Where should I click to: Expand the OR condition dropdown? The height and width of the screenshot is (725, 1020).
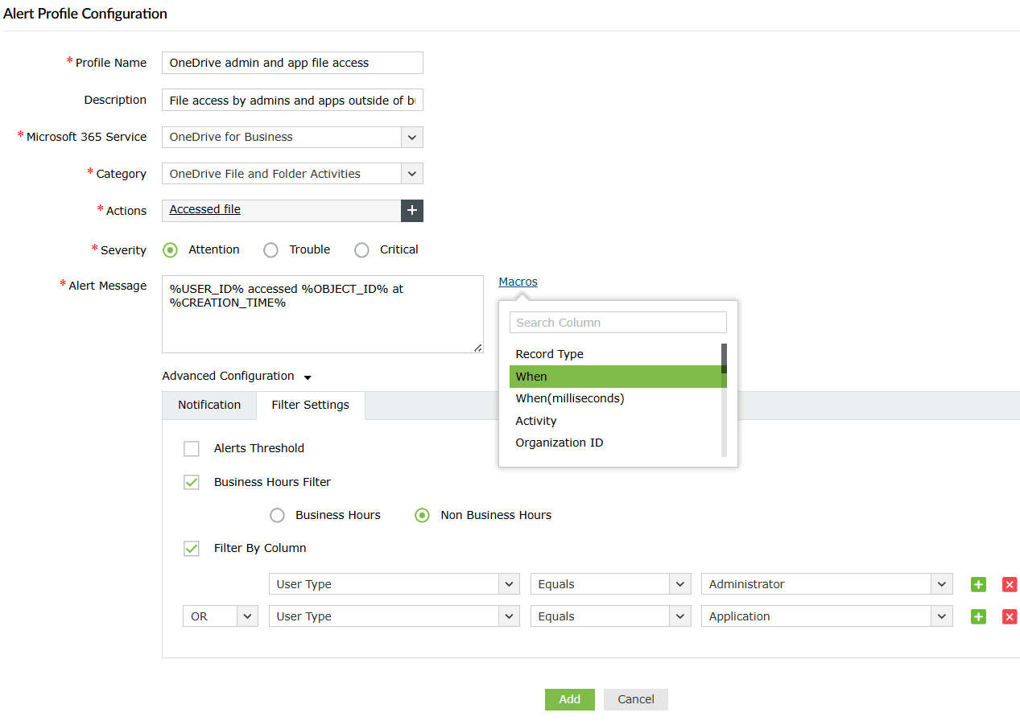(x=246, y=617)
